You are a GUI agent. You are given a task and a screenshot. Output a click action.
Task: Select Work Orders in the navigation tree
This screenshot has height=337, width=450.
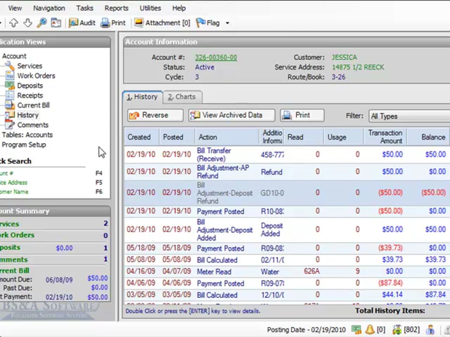point(36,76)
